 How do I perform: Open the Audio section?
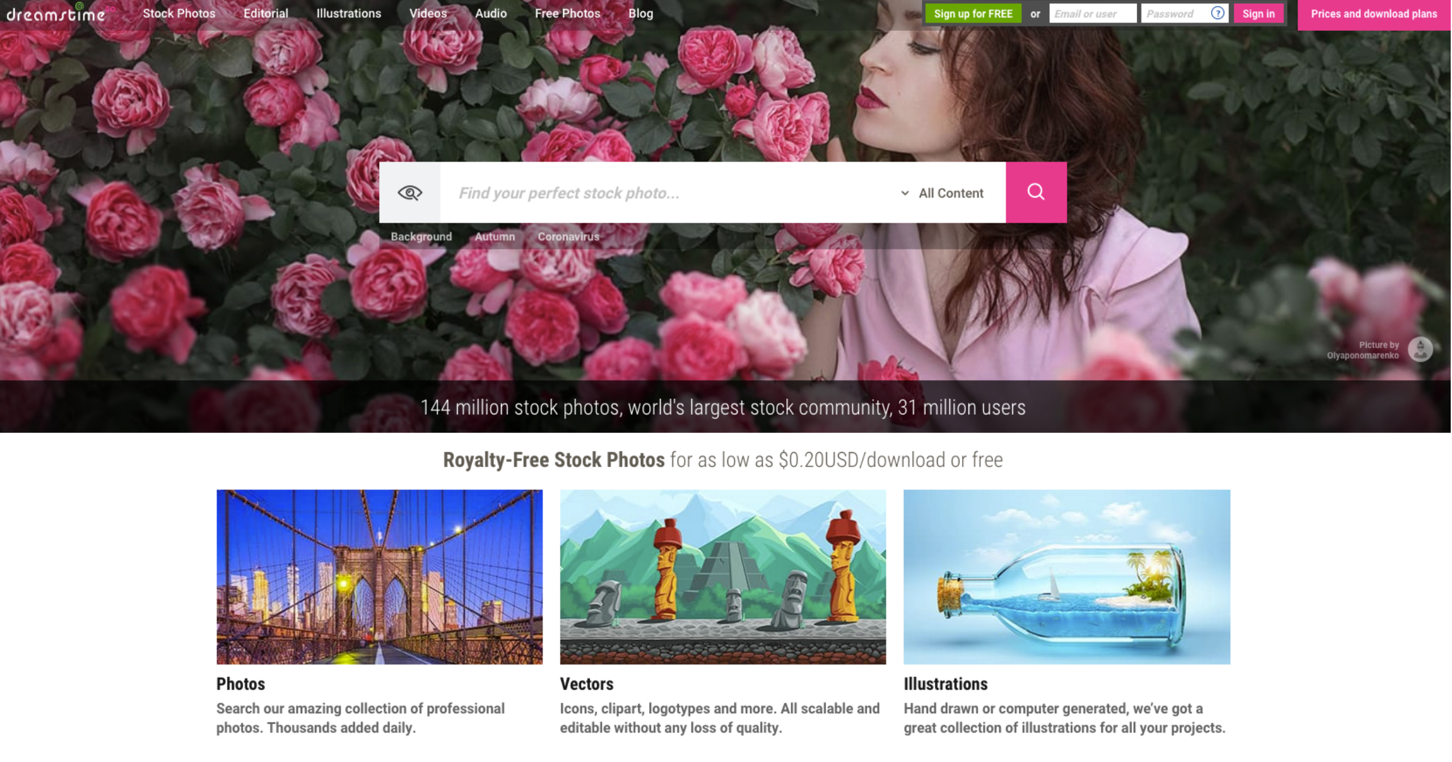(491, 13)
